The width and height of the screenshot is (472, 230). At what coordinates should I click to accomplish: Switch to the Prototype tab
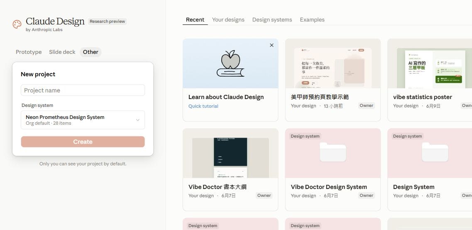(x=29, y=52)
